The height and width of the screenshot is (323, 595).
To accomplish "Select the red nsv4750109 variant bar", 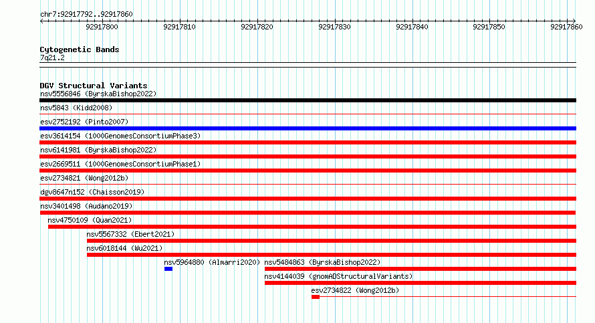I will coord(312,227).
